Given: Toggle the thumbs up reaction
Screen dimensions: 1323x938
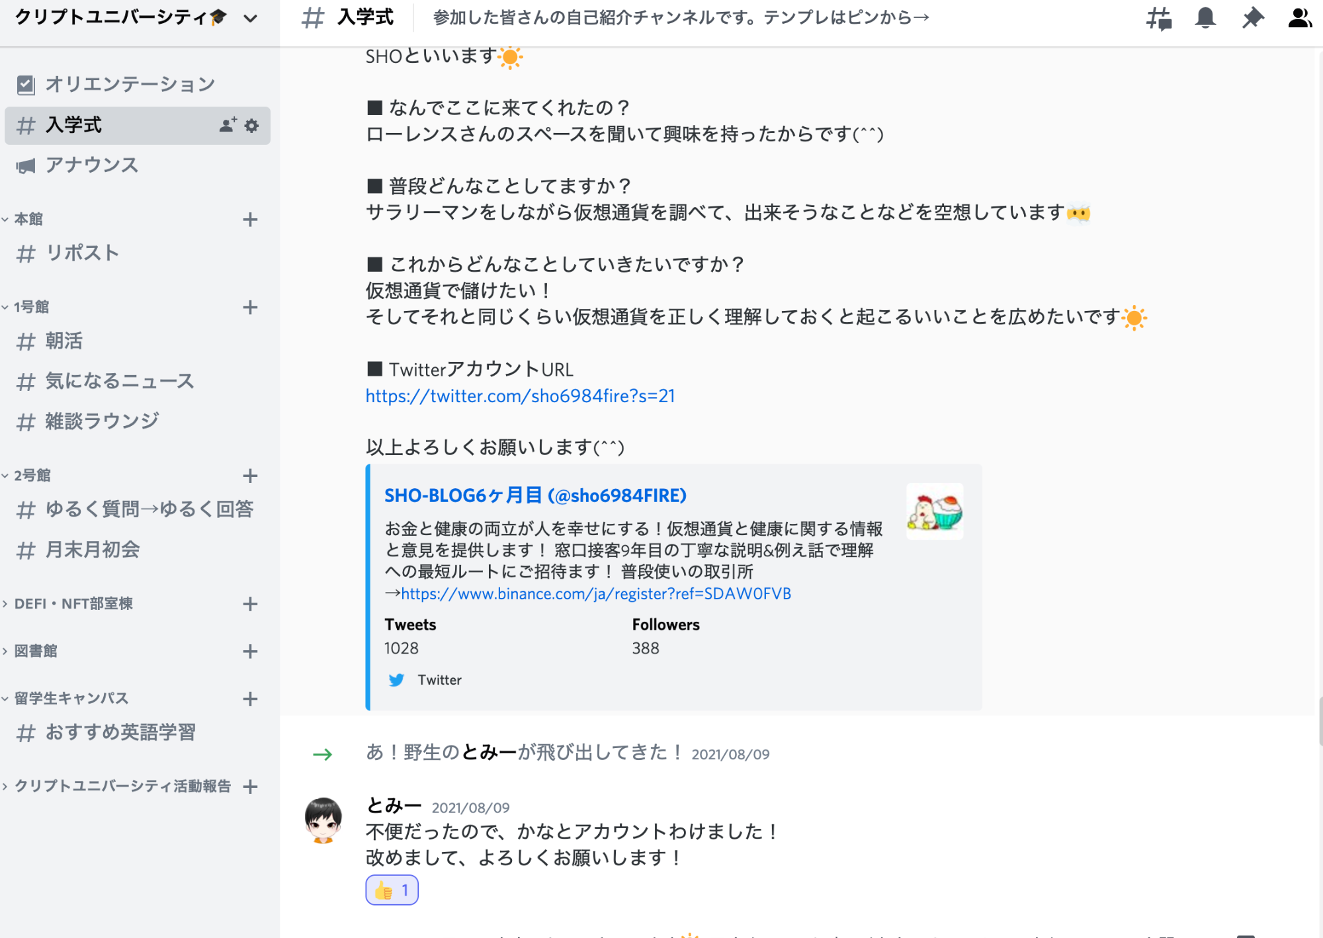Looking at the screenshot, I should coord(392,890).
